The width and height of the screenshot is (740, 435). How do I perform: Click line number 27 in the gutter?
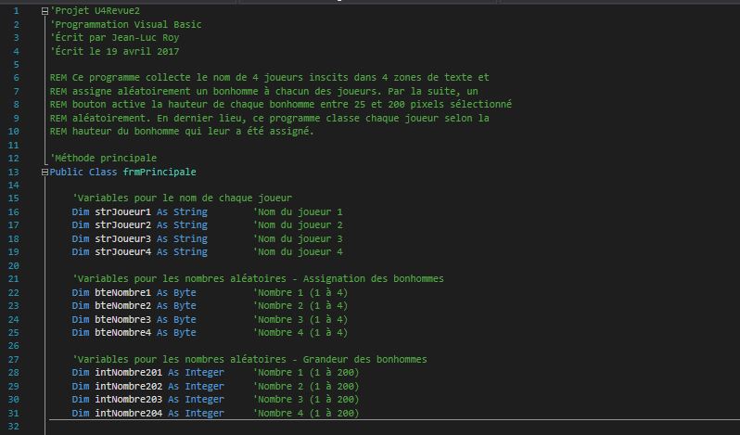point(14,360)
